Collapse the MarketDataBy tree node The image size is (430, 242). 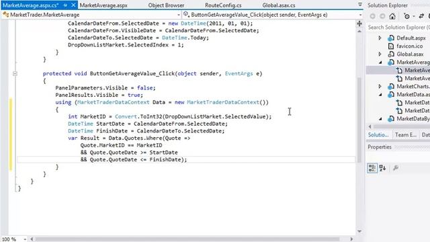pos(380,119)
